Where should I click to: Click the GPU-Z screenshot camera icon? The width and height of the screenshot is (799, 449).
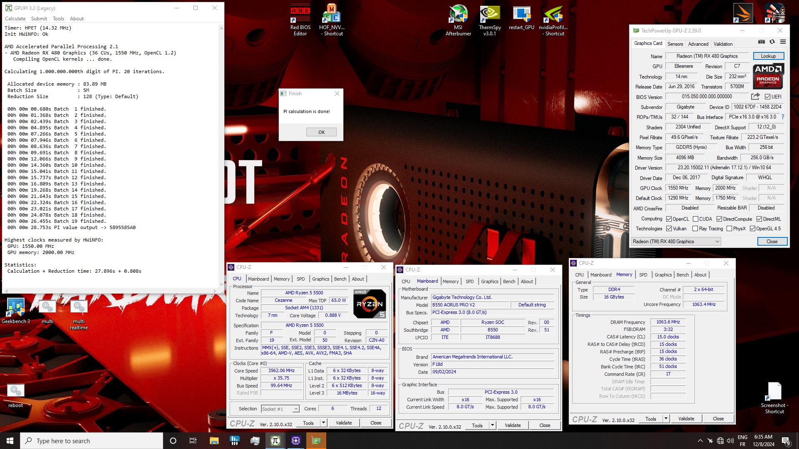(x=761, y=42)
